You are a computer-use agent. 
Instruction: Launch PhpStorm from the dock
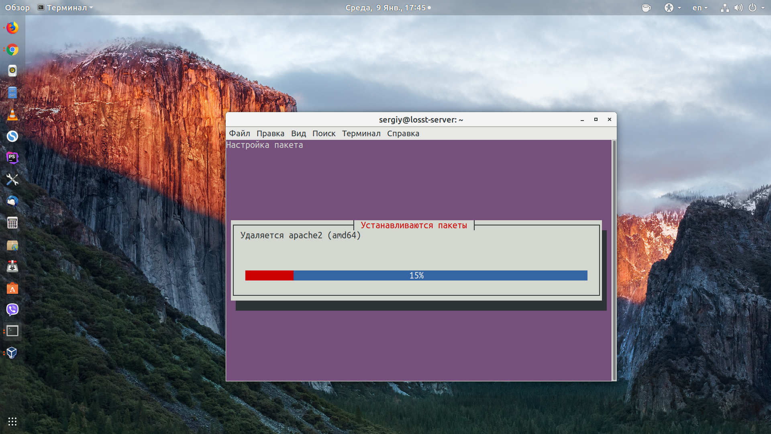click(12, 158)
